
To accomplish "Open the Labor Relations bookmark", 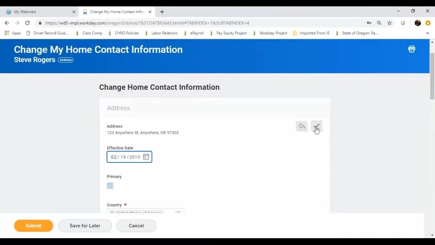I will point(161,33).
